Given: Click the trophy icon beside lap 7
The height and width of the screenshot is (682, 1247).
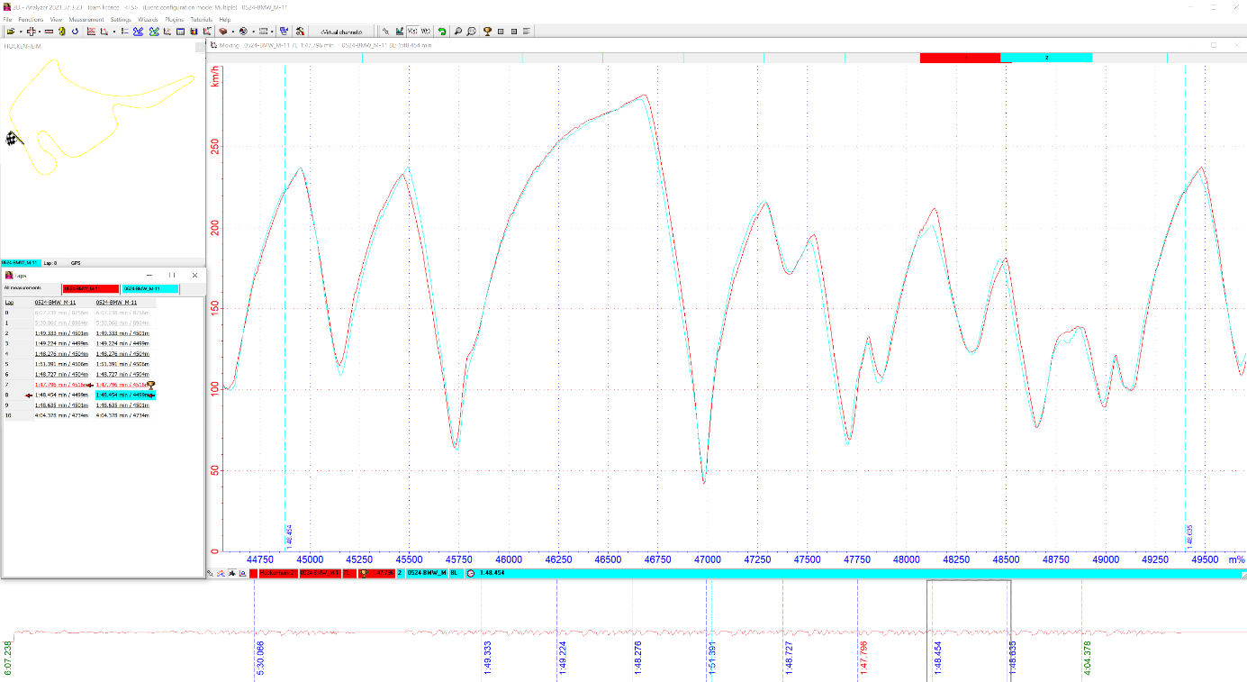Looking at the screenshot, I should click(151, 385).
